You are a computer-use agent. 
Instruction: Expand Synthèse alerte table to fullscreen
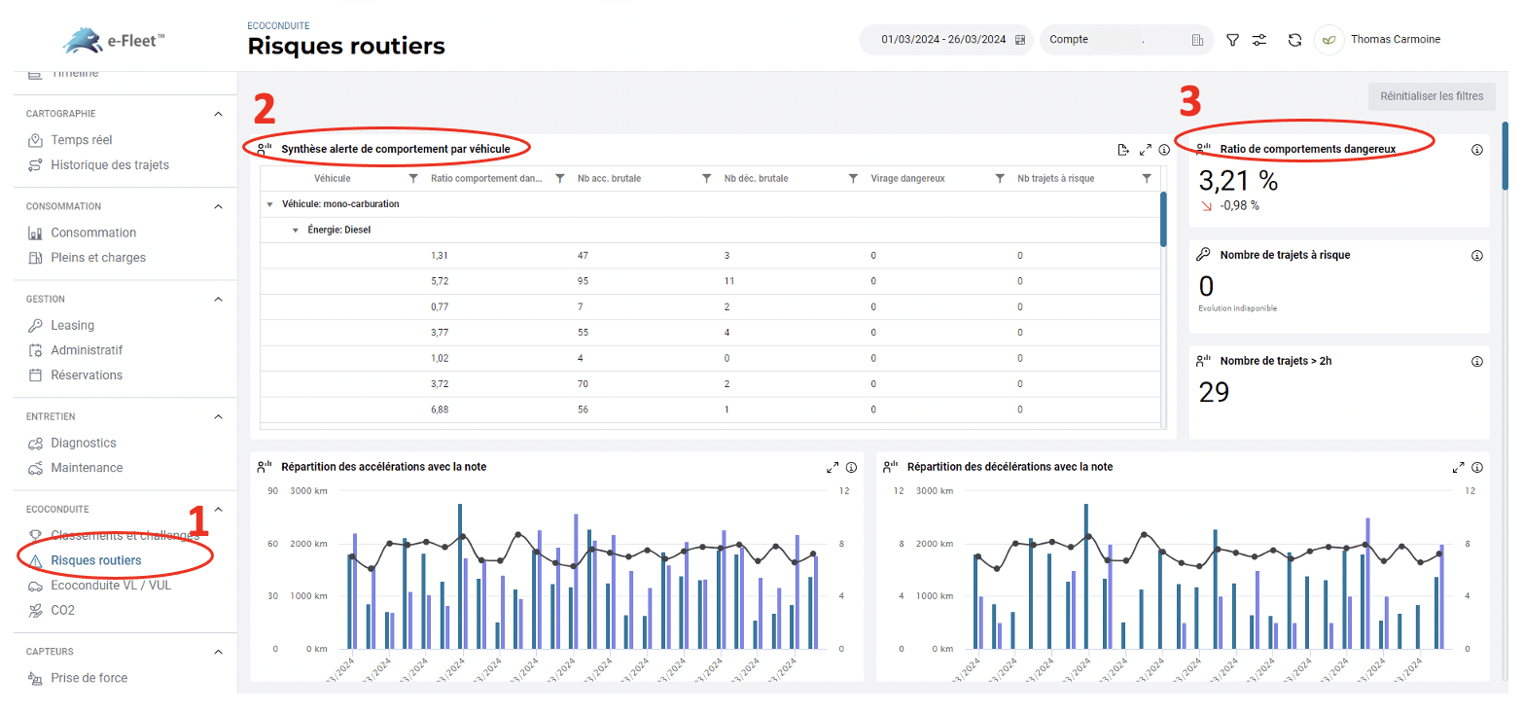pos(1146,150)
